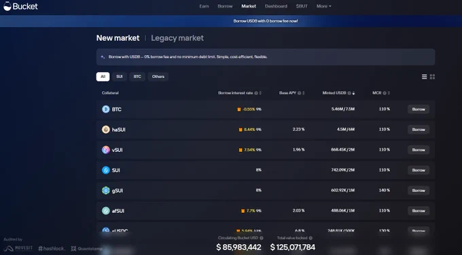Click the 2.23% base APY value

298,130
